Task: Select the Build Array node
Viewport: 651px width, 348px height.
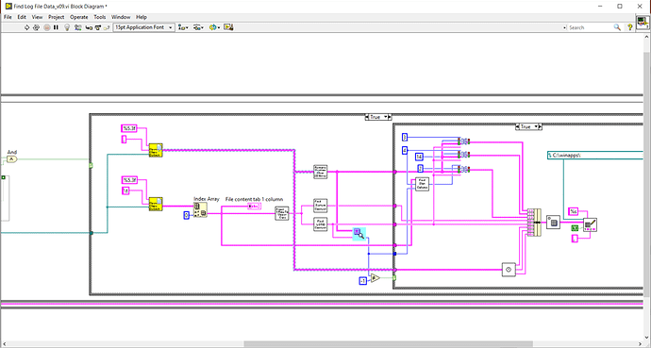Action: click(x=534, y=223)
